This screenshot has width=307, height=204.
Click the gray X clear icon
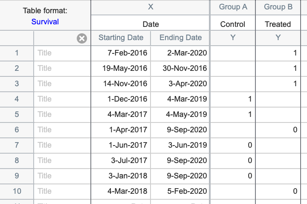82,38
